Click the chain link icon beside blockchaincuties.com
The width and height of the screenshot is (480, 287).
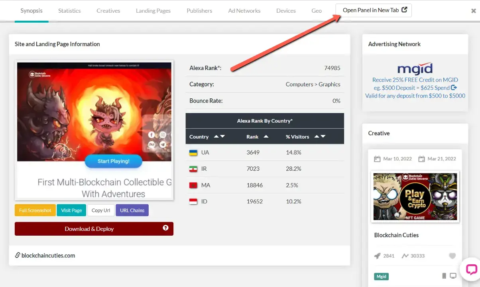pyautogui.click(x=18, y=255)
